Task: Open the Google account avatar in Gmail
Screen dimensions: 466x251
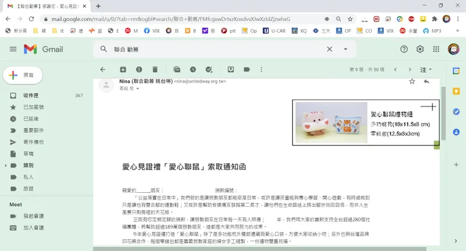Action: [x=454, y=49]
